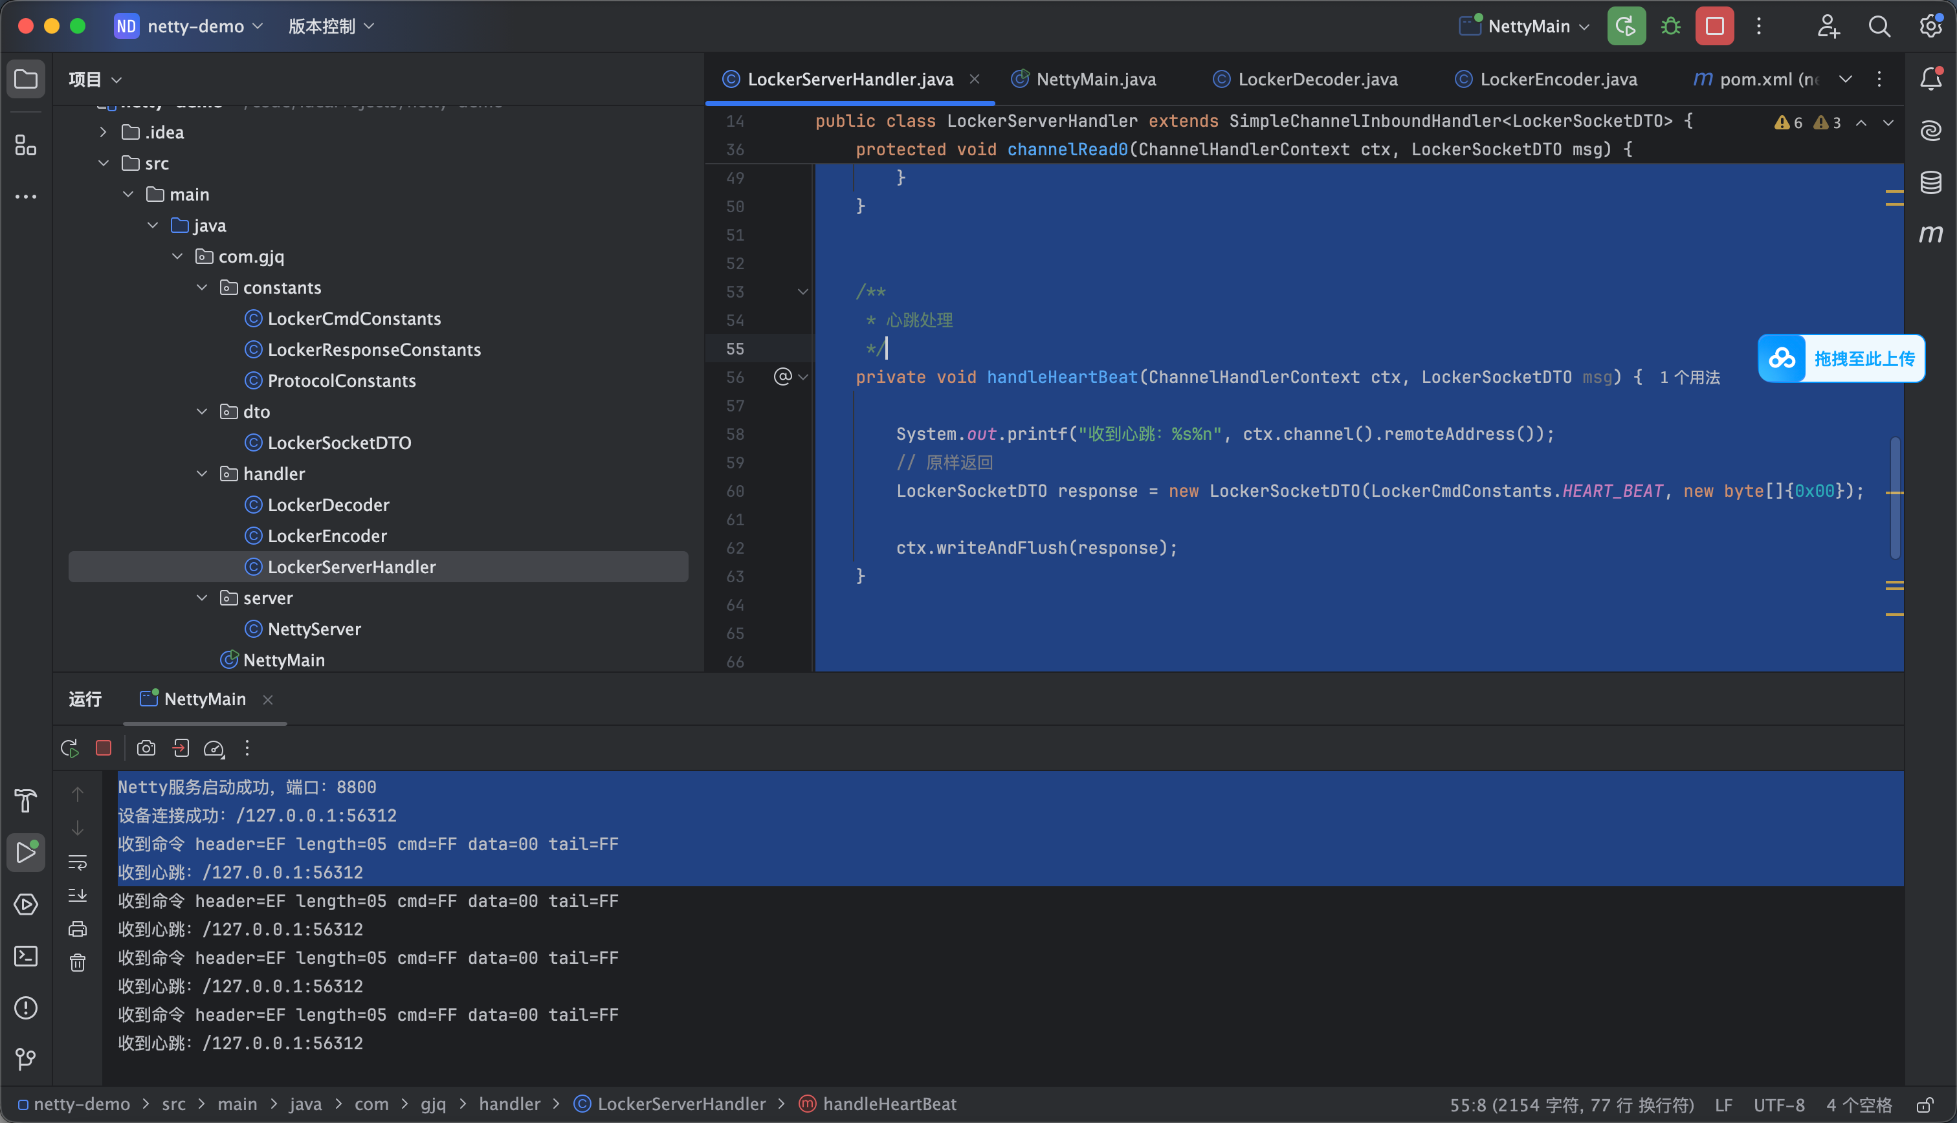Rerun NettyMain from run panel toolbar
The width and height of the screenshot is (1957, 1123).
(69, 748)
